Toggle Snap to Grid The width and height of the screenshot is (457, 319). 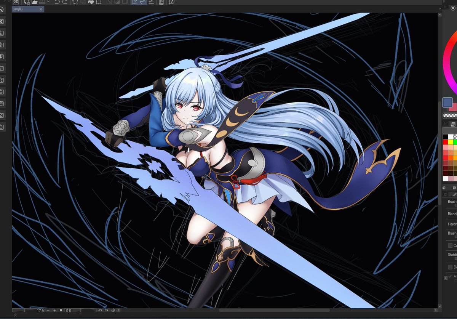[151, 2]
